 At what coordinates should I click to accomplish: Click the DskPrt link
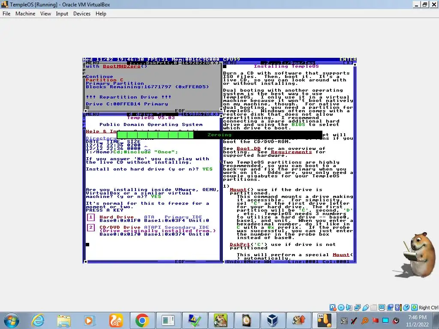240,245
